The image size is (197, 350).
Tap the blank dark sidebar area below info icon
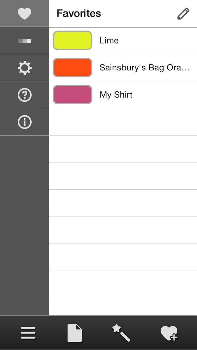25,225
